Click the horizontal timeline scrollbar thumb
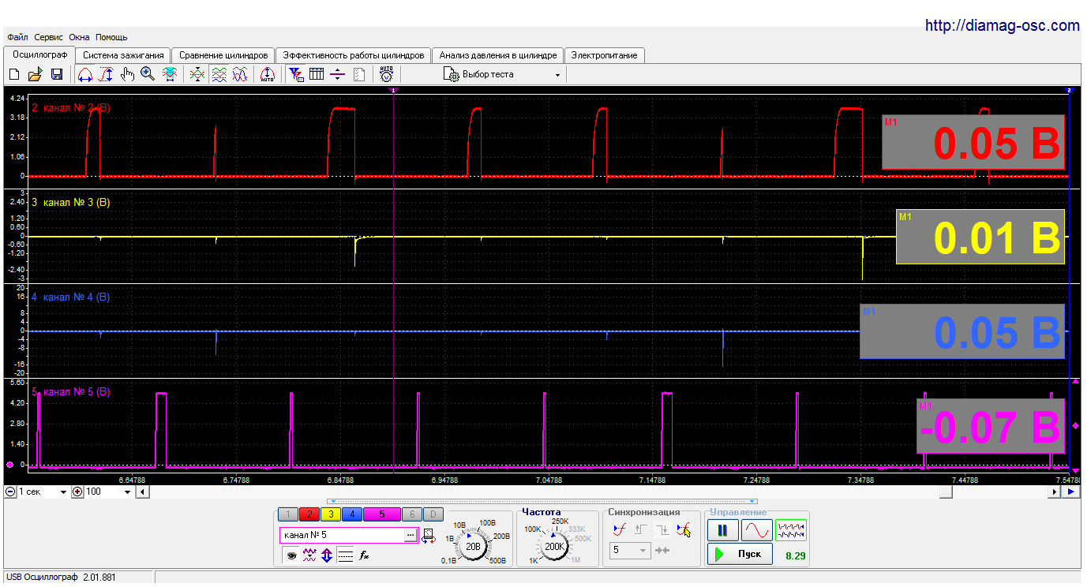This screenshot has width=1091, height=587. click(945, 492)
